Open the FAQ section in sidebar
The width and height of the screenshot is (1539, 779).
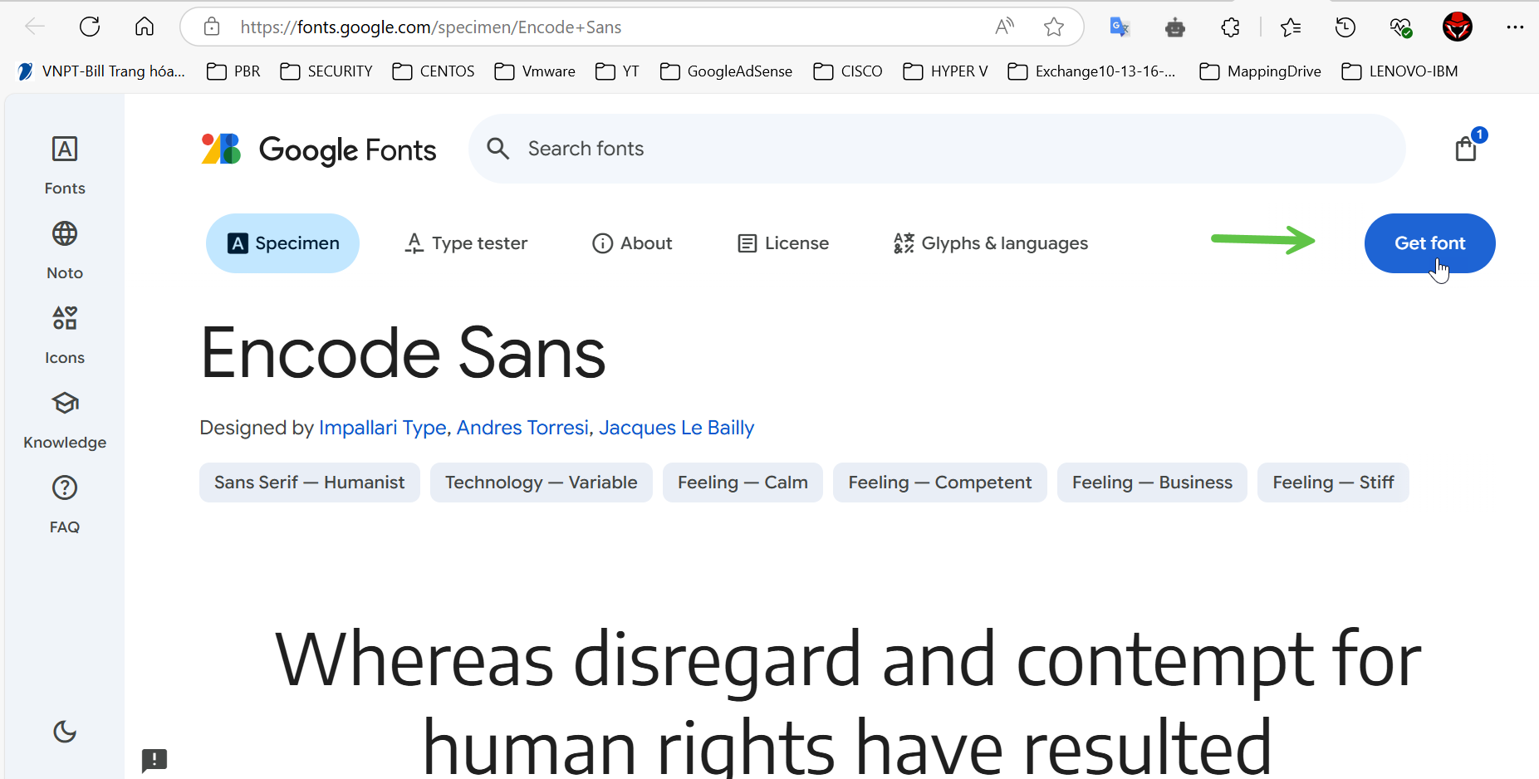(65, 505)
